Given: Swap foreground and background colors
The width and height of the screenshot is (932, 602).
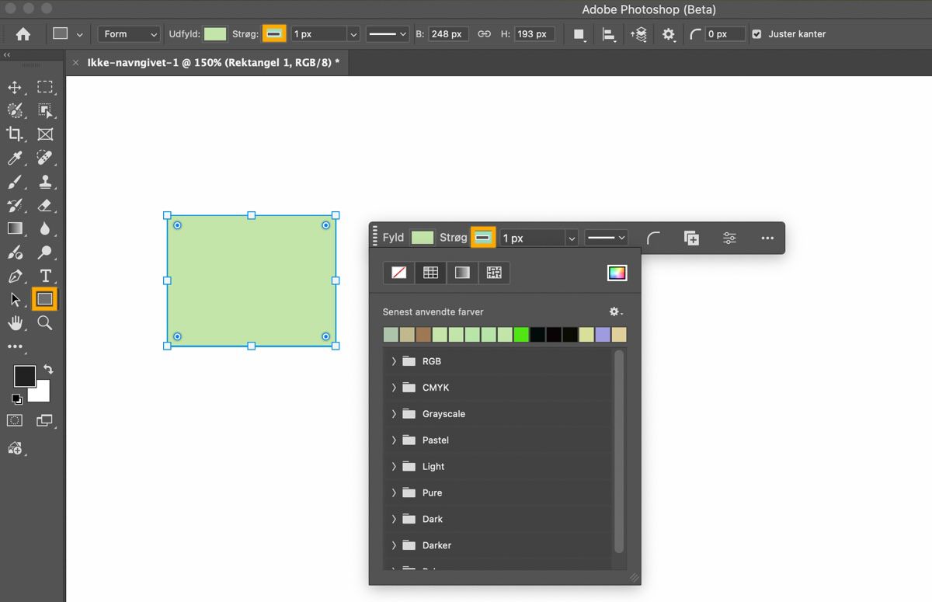Looking at the screenshot, I should pos(48,370).
